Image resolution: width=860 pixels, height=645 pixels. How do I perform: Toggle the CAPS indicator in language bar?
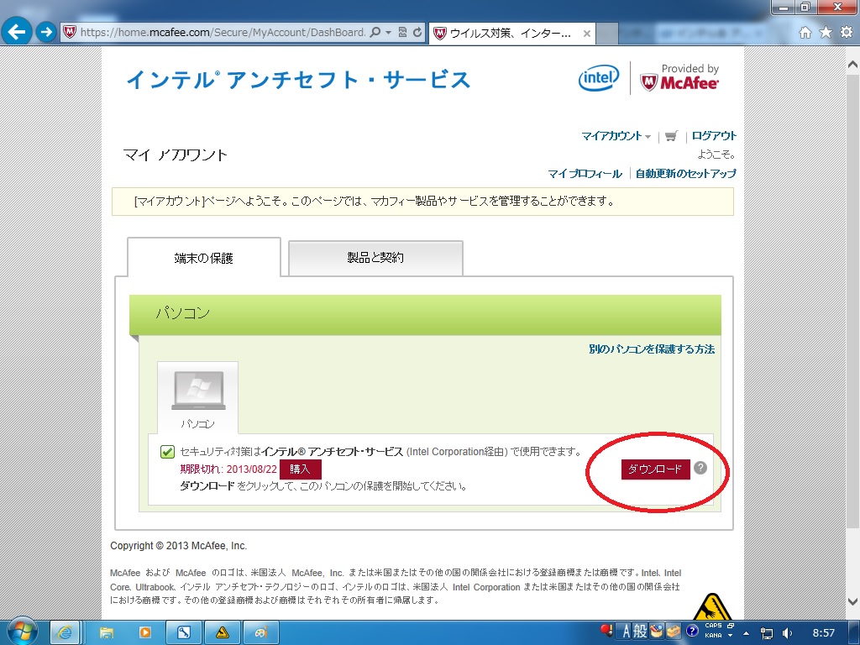tap(714, 626)
